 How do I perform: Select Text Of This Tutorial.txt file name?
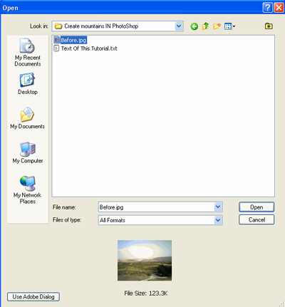89,48
